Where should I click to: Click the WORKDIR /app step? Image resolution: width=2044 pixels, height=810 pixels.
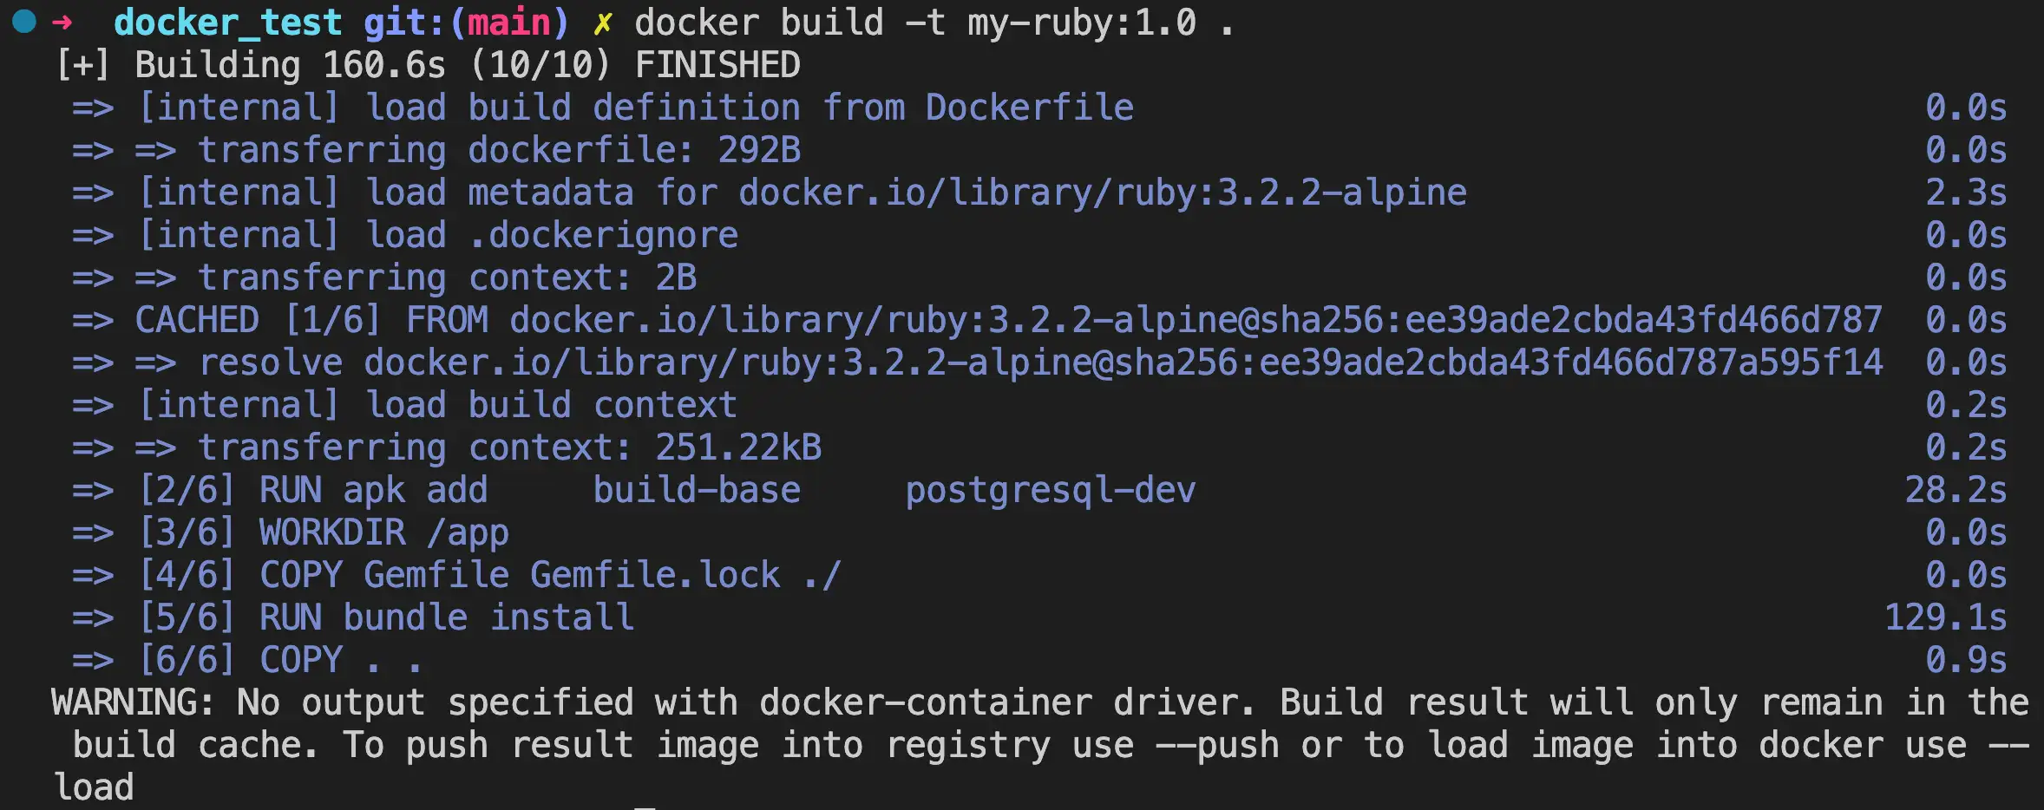[x=383, y=532]
